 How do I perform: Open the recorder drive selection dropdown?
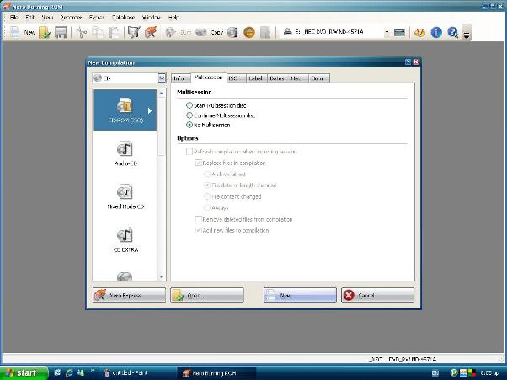[387, 32]
